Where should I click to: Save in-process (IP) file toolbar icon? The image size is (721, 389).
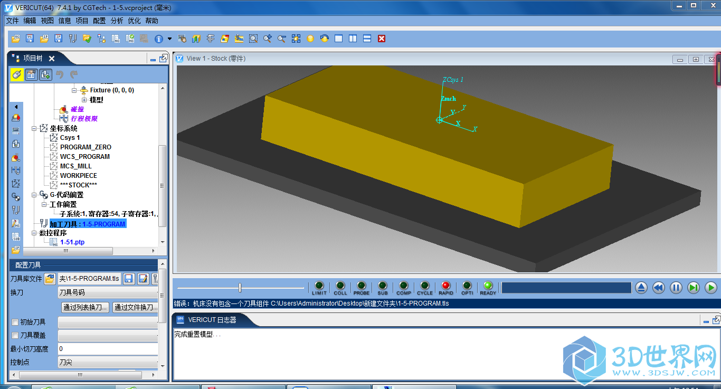click(x=59, y=39)
